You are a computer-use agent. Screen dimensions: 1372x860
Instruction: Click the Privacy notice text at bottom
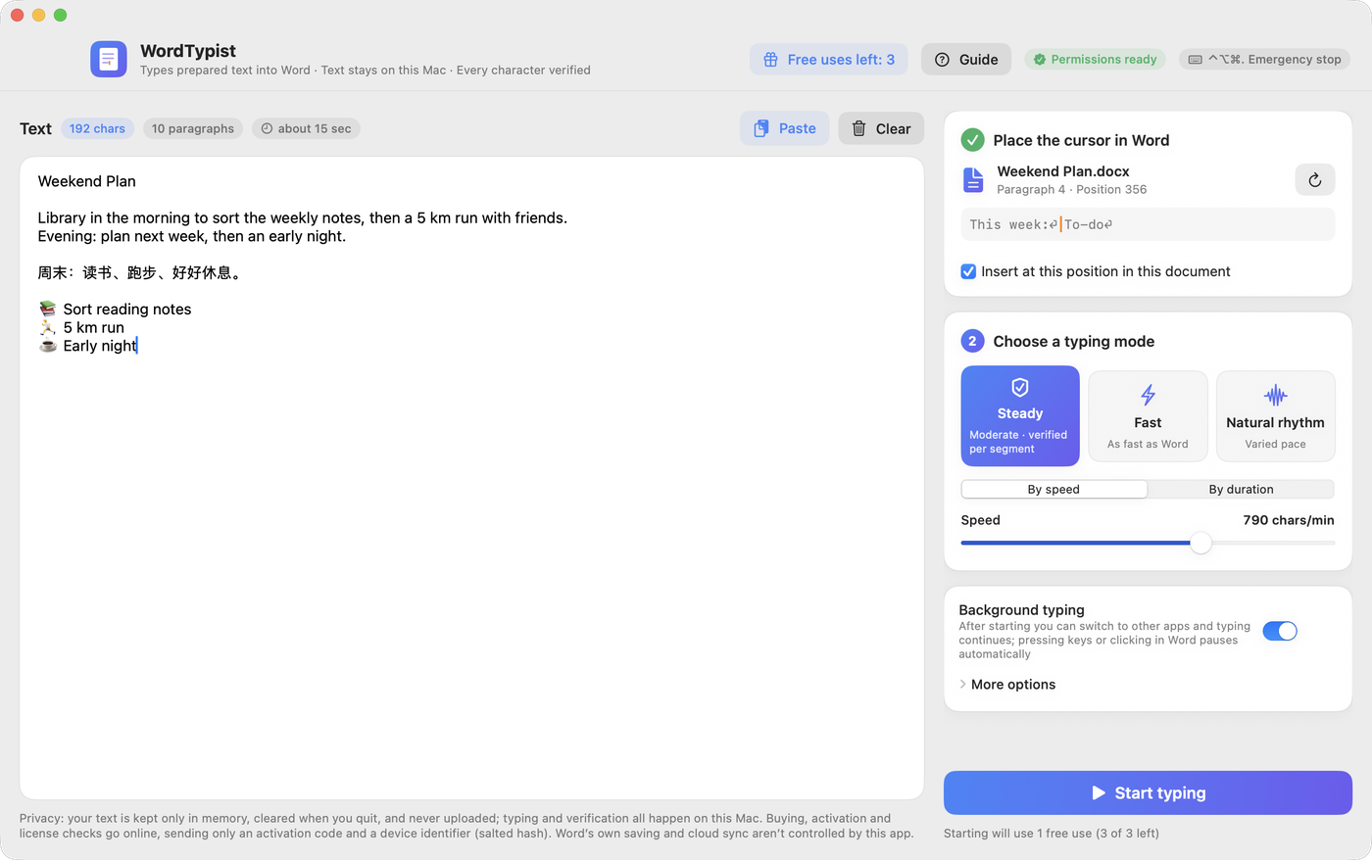tap(466, 826)
